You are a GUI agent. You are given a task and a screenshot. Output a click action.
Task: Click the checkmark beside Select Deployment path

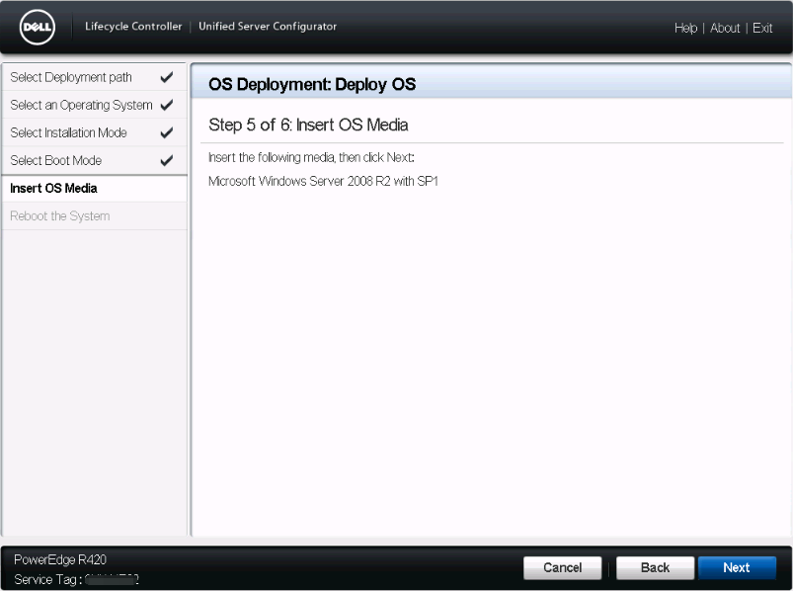pos(166,77)
